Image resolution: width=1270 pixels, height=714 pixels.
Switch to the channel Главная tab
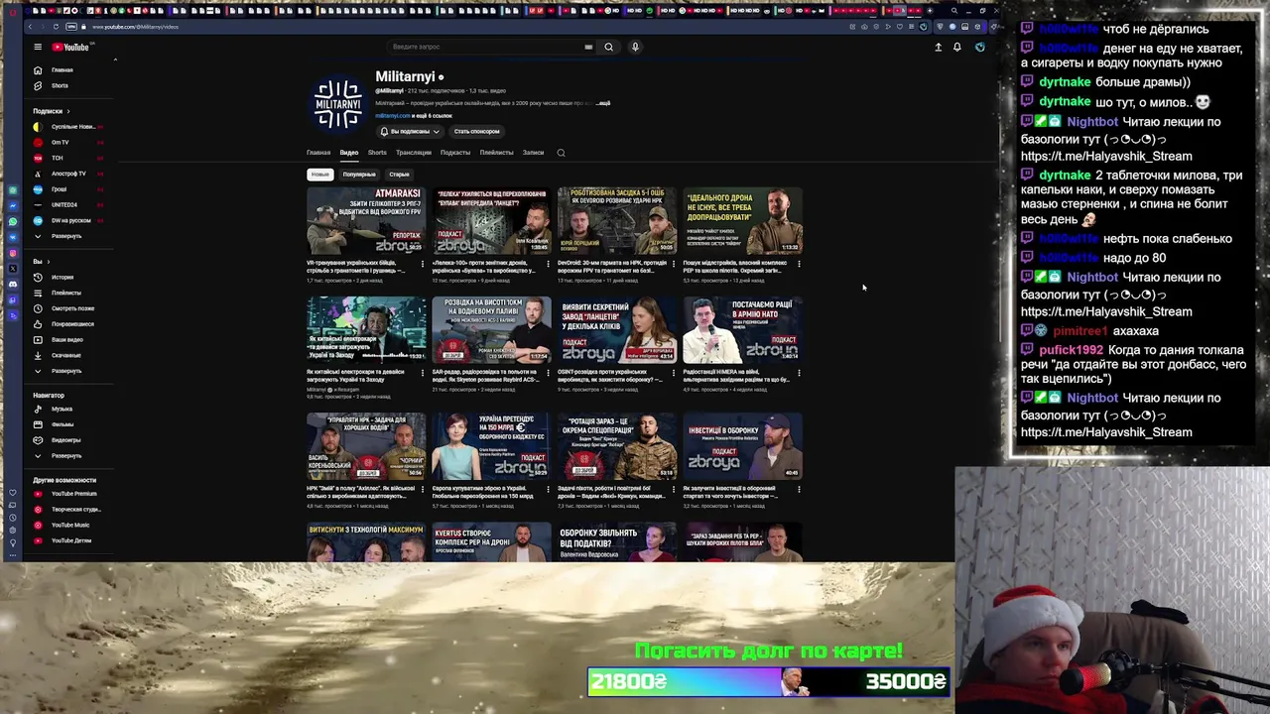pos(318,153)
